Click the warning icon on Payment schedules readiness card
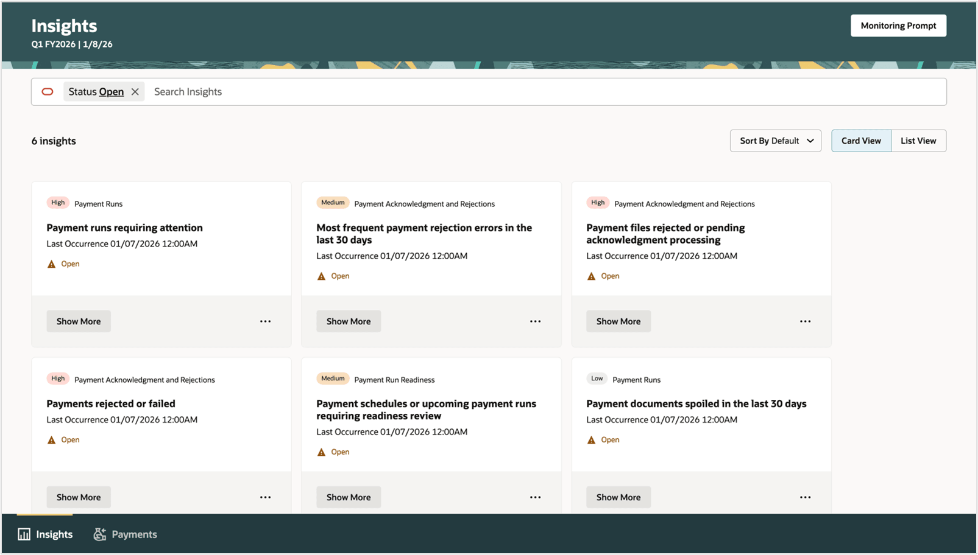Viewport: 978px width, 555px height. pos(321,452)
